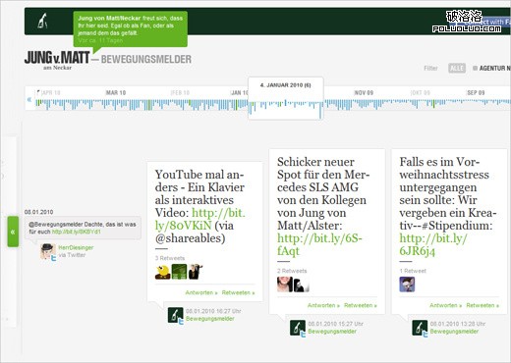Open Bewegungsmelder name link under 13:28 Uhr tweet
Screen dimensions: 511x363
(454, 332)
